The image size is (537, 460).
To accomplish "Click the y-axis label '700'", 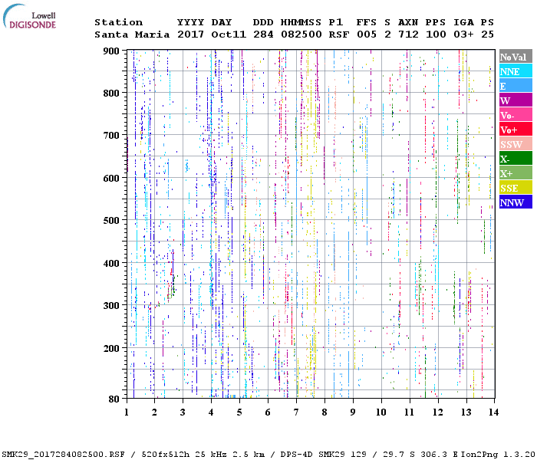I will click(111, 136).
